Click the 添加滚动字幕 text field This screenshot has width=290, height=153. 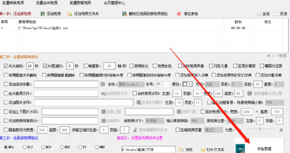[66, 84]
